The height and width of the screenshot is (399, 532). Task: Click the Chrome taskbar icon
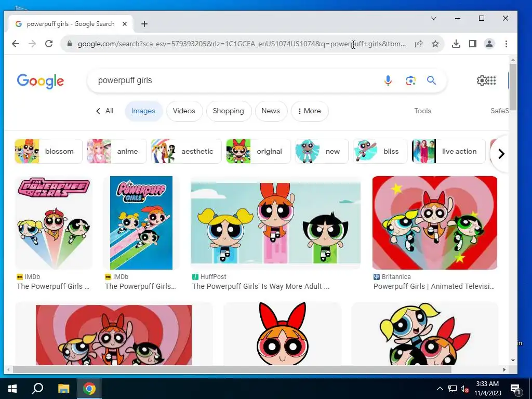[89, 389]
